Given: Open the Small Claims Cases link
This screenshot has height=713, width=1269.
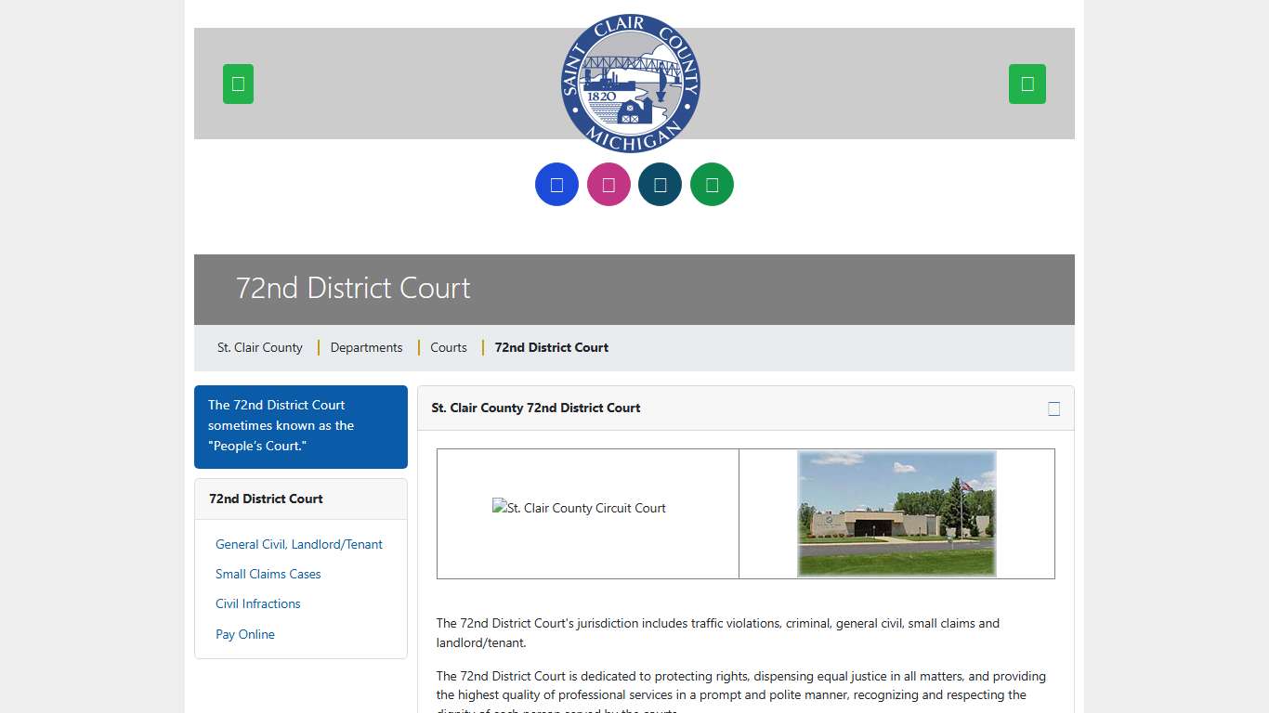Looking at the screenshot, I should tap(268, 575).
